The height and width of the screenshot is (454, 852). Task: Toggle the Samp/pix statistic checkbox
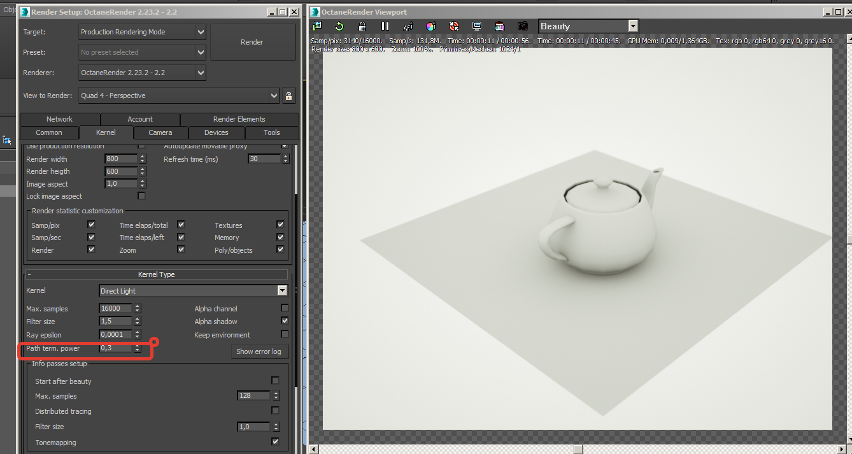(91, 225)
